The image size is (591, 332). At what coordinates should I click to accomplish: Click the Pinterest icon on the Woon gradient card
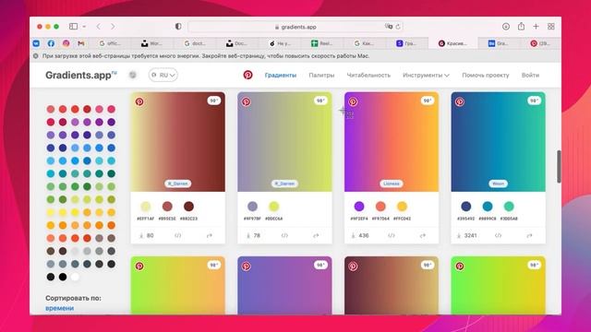point(460,101)
